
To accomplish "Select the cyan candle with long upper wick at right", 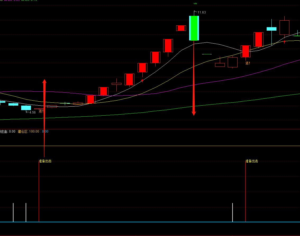I will [271, 29].
